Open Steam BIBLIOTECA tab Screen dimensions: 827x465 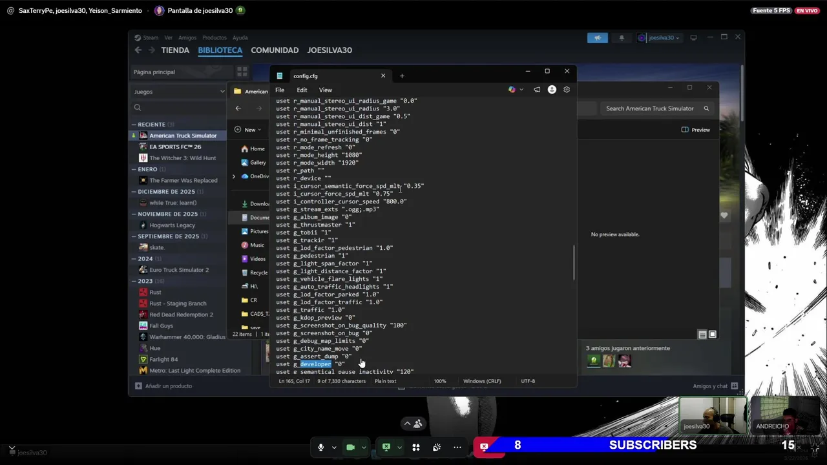coord(220,50)
